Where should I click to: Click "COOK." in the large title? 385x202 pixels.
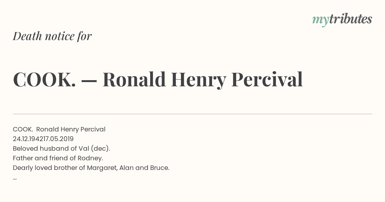[x=44, y=80]
